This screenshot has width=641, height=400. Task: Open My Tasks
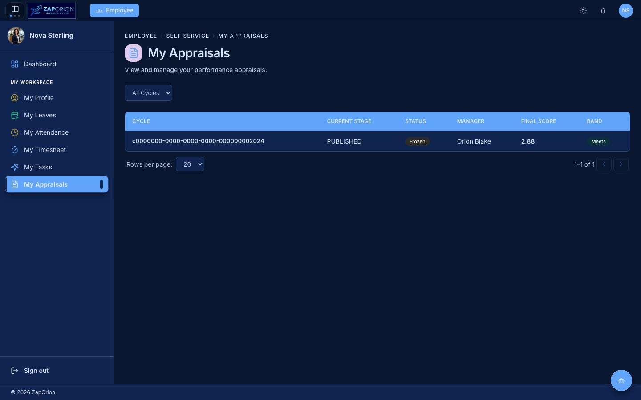(57, 167)
